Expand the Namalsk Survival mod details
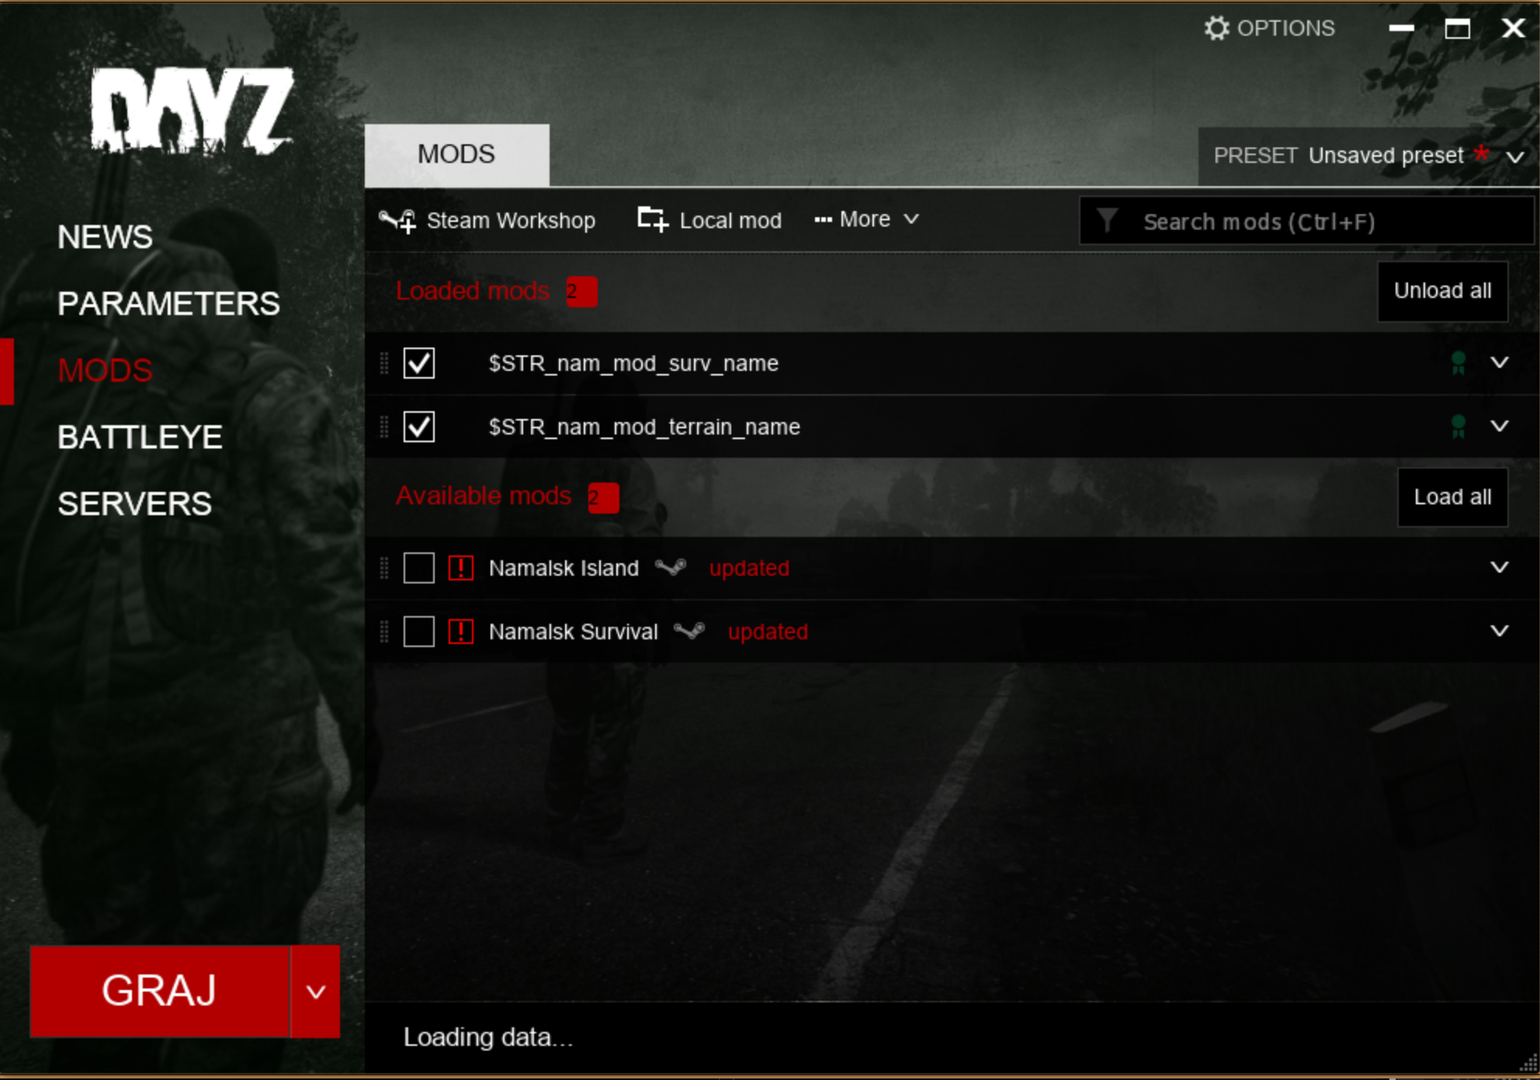Viewport: 1540px width, 1080px height. 1499,632
